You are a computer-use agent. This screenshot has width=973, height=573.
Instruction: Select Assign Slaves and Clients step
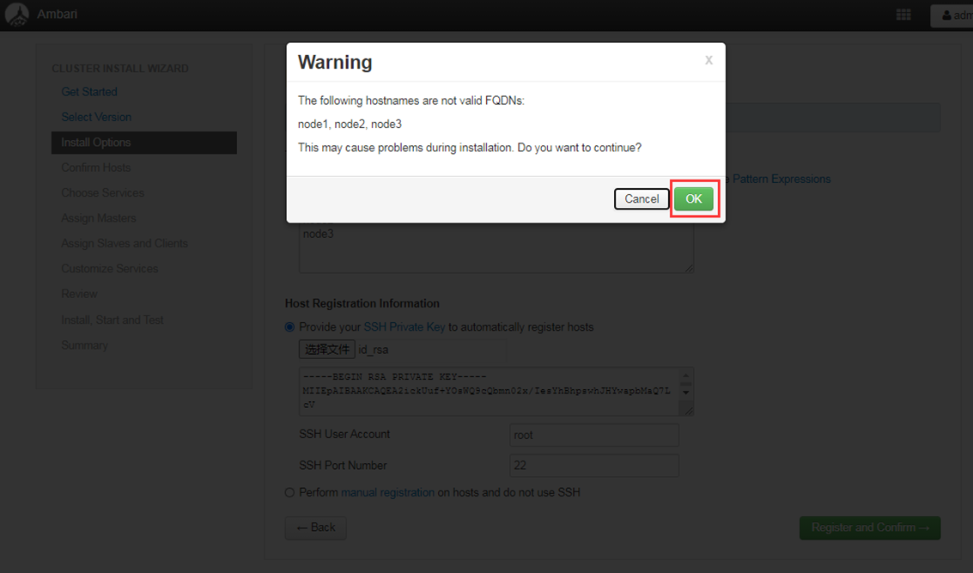pyautogui.click(x=125, y=243)
